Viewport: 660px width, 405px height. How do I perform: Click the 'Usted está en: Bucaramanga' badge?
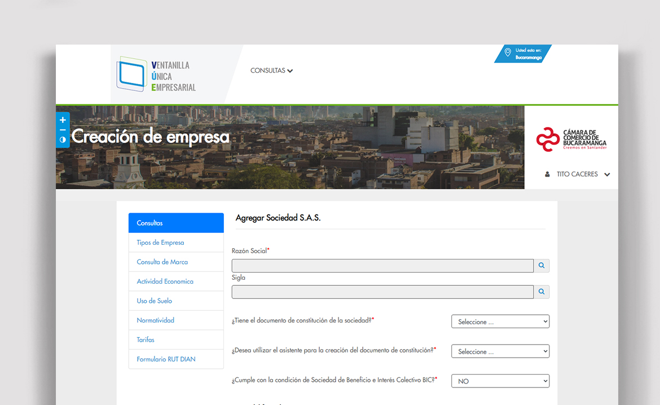coord(523,54)
